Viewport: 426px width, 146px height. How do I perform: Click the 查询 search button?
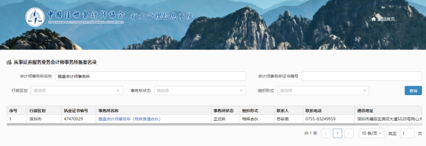click(413, 90)
